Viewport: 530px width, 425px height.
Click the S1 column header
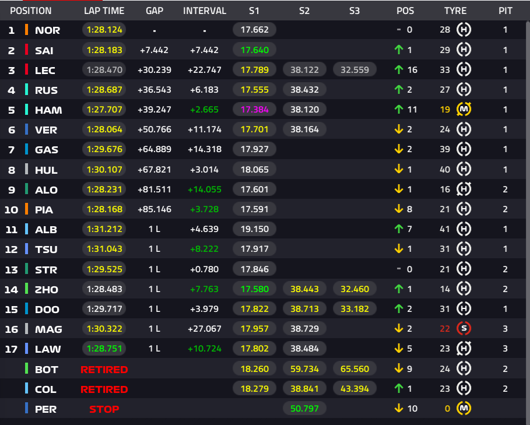(254, 11)
